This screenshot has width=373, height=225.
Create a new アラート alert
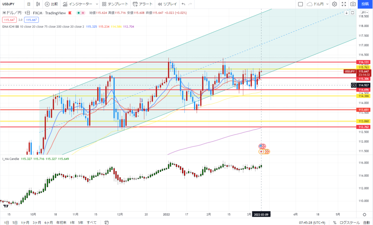[142, 4]
